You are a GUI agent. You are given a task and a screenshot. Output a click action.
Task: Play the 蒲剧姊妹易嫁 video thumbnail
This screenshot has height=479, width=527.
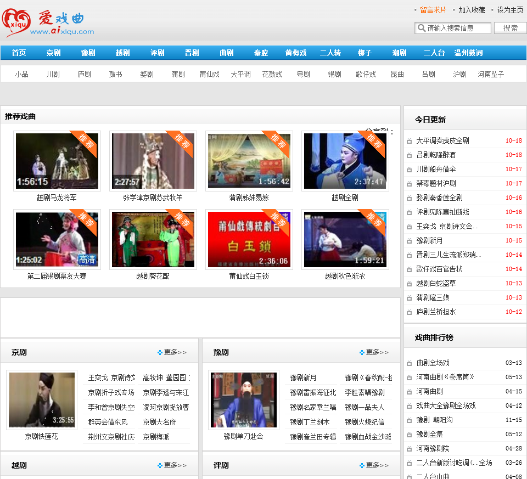[249, 161]
